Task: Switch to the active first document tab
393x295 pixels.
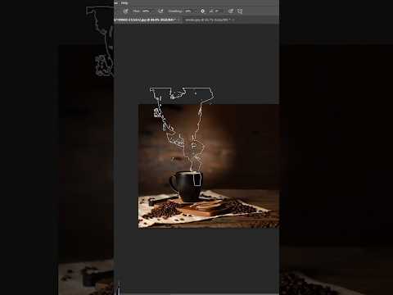Action: [x=146, y=20]
